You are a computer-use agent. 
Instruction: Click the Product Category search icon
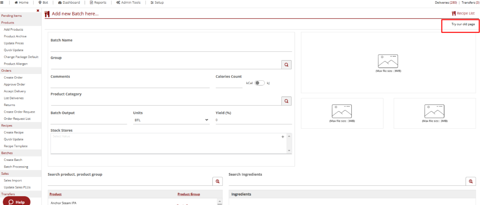point(286,101)
